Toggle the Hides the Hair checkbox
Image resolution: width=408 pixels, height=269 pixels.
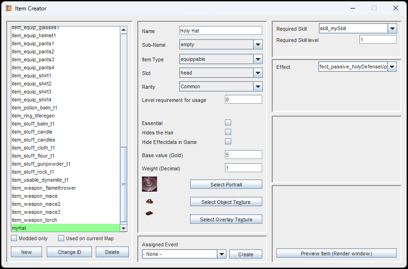228,132
